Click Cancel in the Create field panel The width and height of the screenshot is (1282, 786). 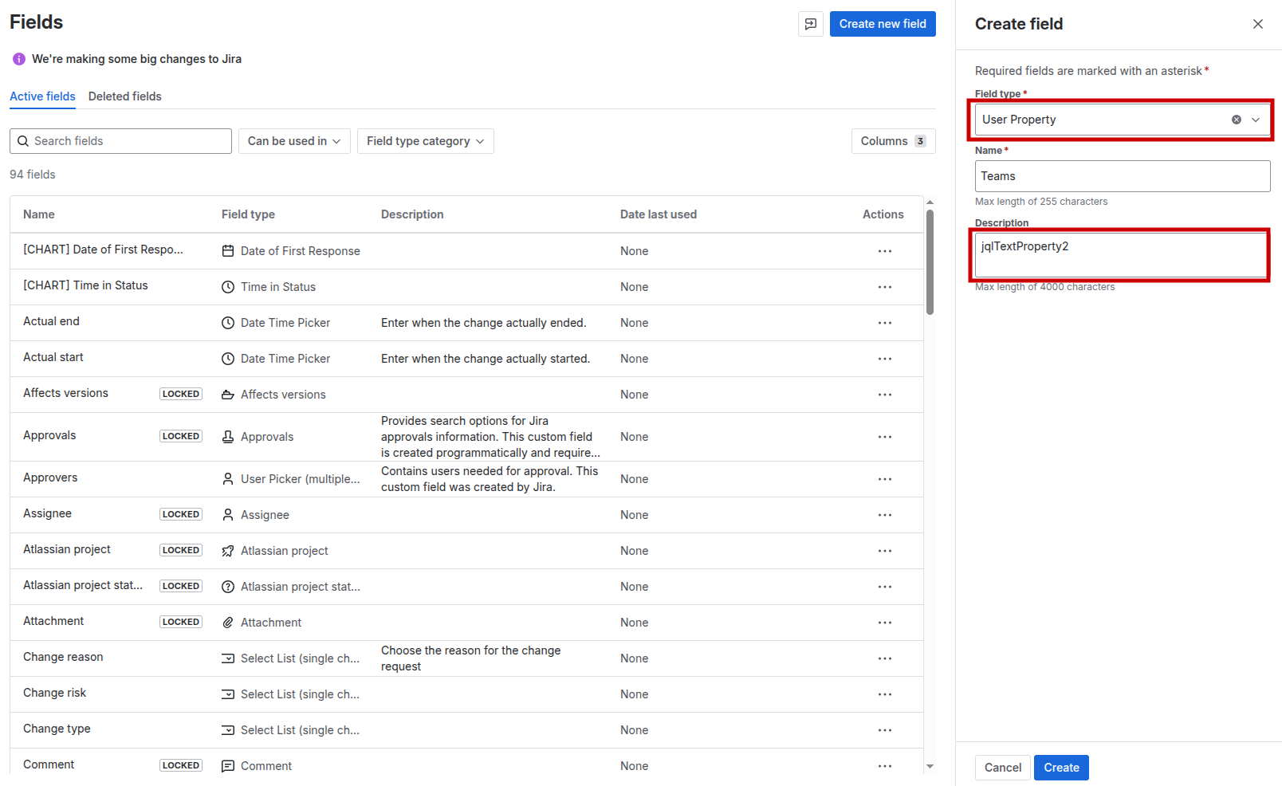pos(1002,768)
